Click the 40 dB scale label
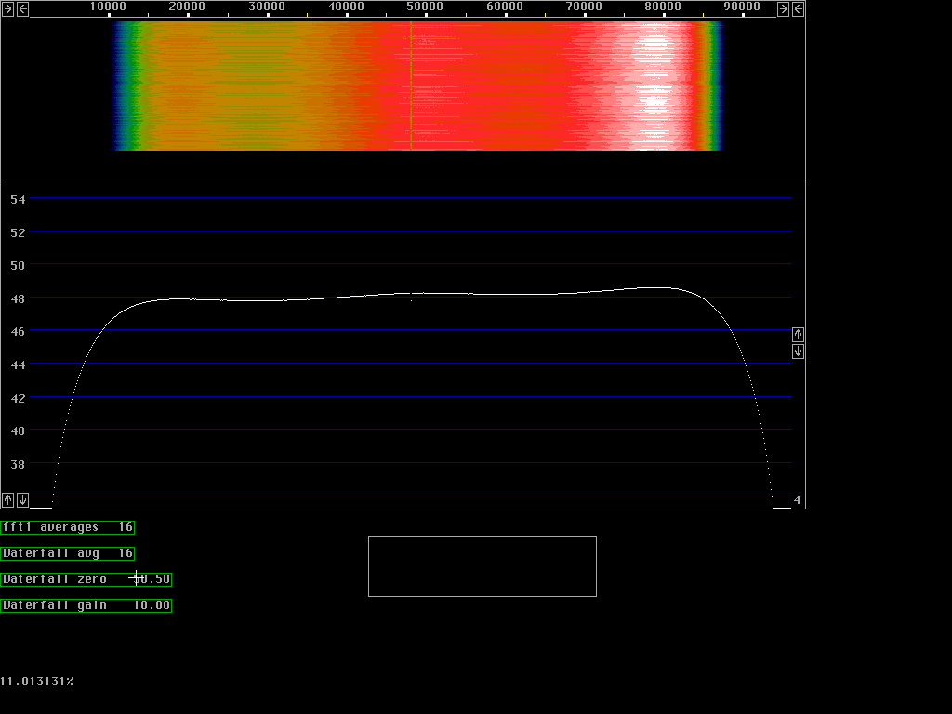The width and height of the screenshot is (952, 714). click(19, 431)
